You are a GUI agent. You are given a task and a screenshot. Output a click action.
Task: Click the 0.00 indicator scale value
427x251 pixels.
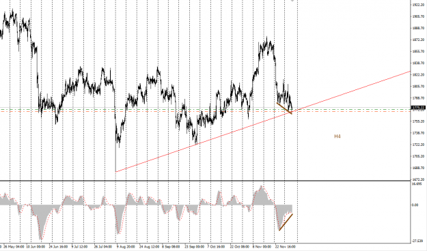[415, 205]
